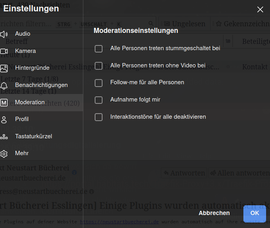
Task: Click the Tastaturkürzel shortcut icon
Action: 4,137
